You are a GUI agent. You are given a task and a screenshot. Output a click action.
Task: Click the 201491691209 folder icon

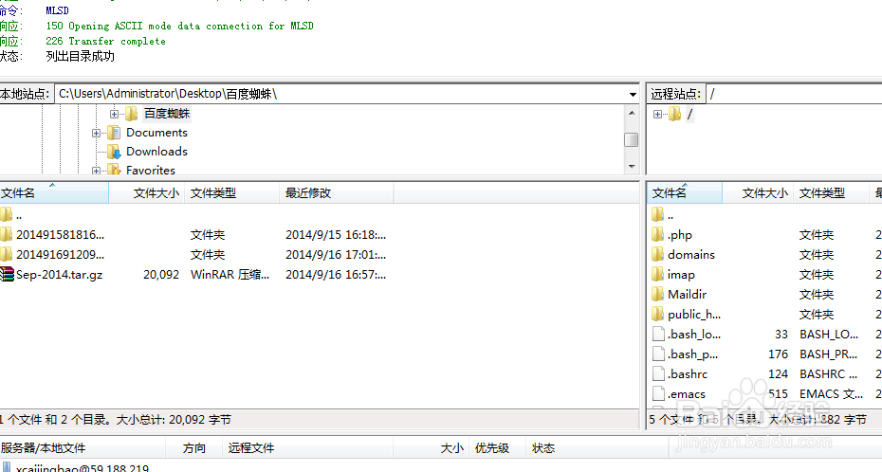click(7, 254)
